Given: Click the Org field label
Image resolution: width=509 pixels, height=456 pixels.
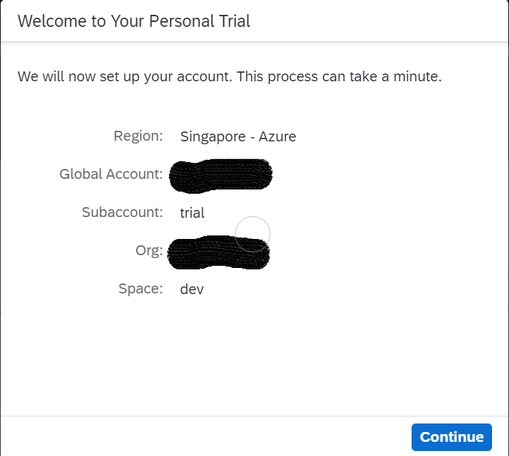Looking at the screenshot, I should (x=149, y=250).
